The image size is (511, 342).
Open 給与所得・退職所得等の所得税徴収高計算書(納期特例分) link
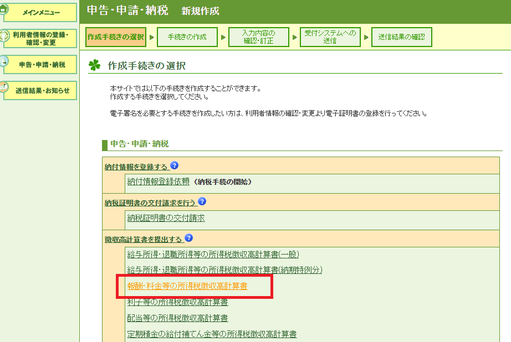click(x=224, y=270)
